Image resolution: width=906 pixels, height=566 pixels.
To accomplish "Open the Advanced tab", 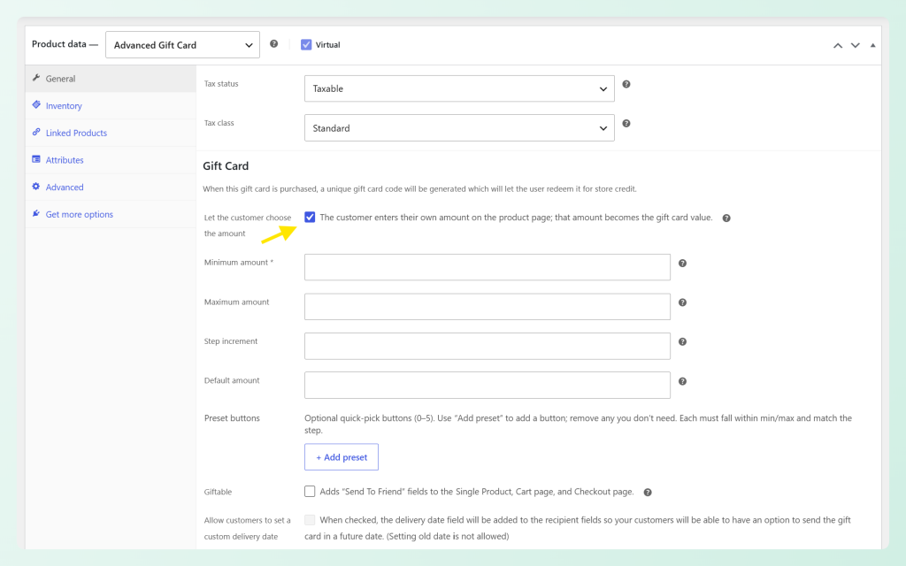I will tap(111, 187).
